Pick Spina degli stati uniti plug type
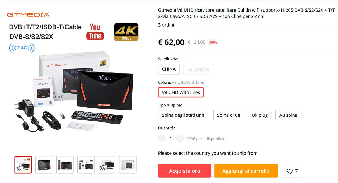338x183 pixels. (x=184, y=115)
